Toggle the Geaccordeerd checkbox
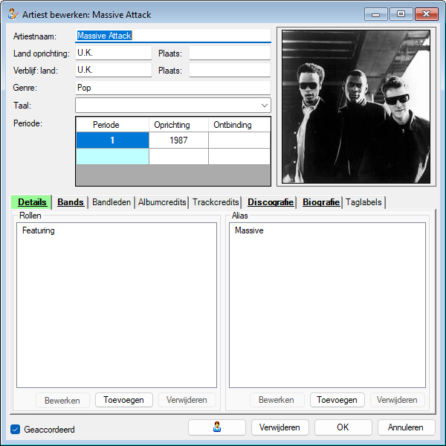446x446 pixels. coord(15,429)
